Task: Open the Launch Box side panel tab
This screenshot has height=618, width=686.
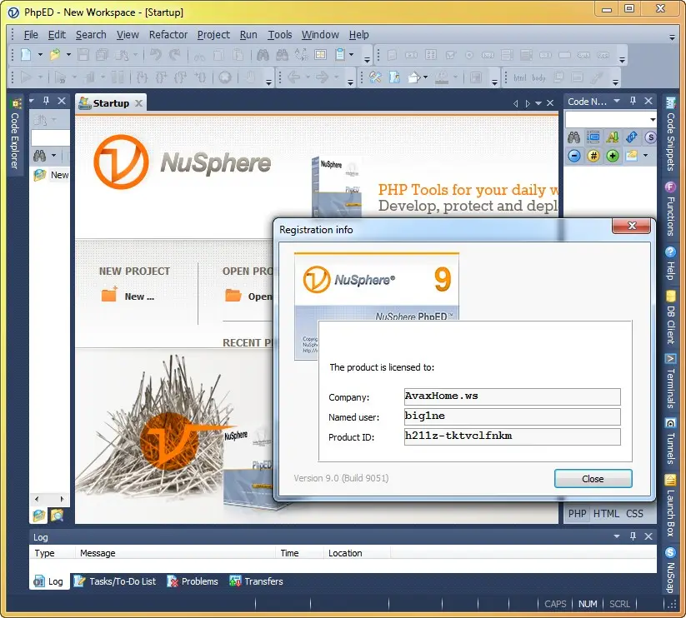Action: (670, 506)
